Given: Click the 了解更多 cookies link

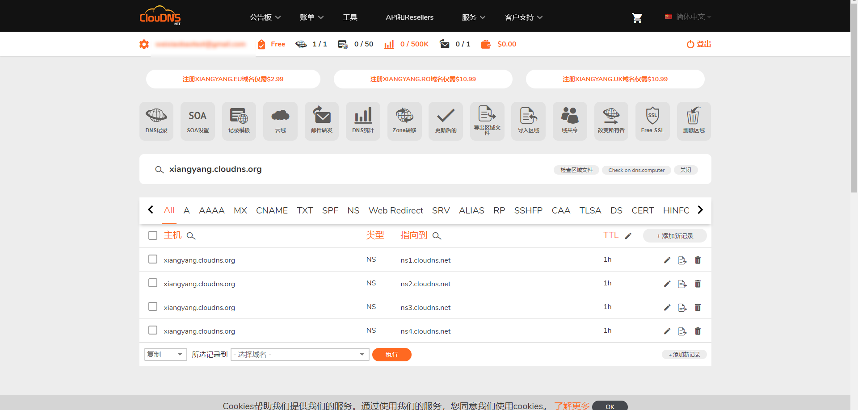Looking at the screenshot, I should (x=572, y=406).
